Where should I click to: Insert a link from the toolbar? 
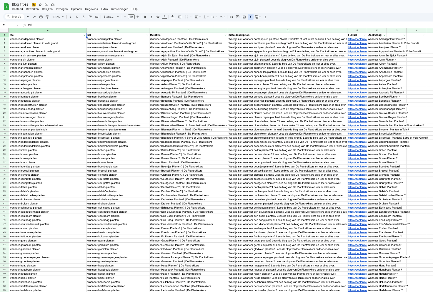231,17
